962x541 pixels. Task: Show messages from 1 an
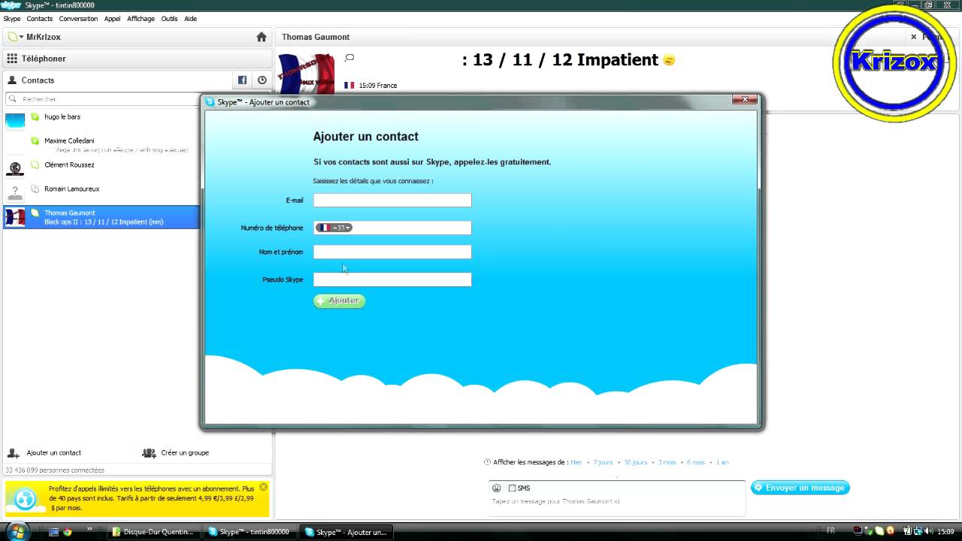tap(722, 462)
